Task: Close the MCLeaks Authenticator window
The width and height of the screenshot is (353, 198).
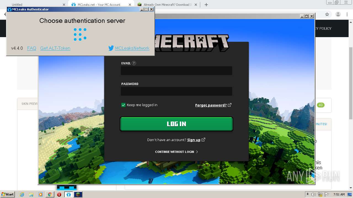Action: [151, 9]
